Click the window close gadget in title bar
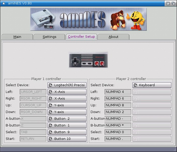177x152 pixels. pos(4,3)
